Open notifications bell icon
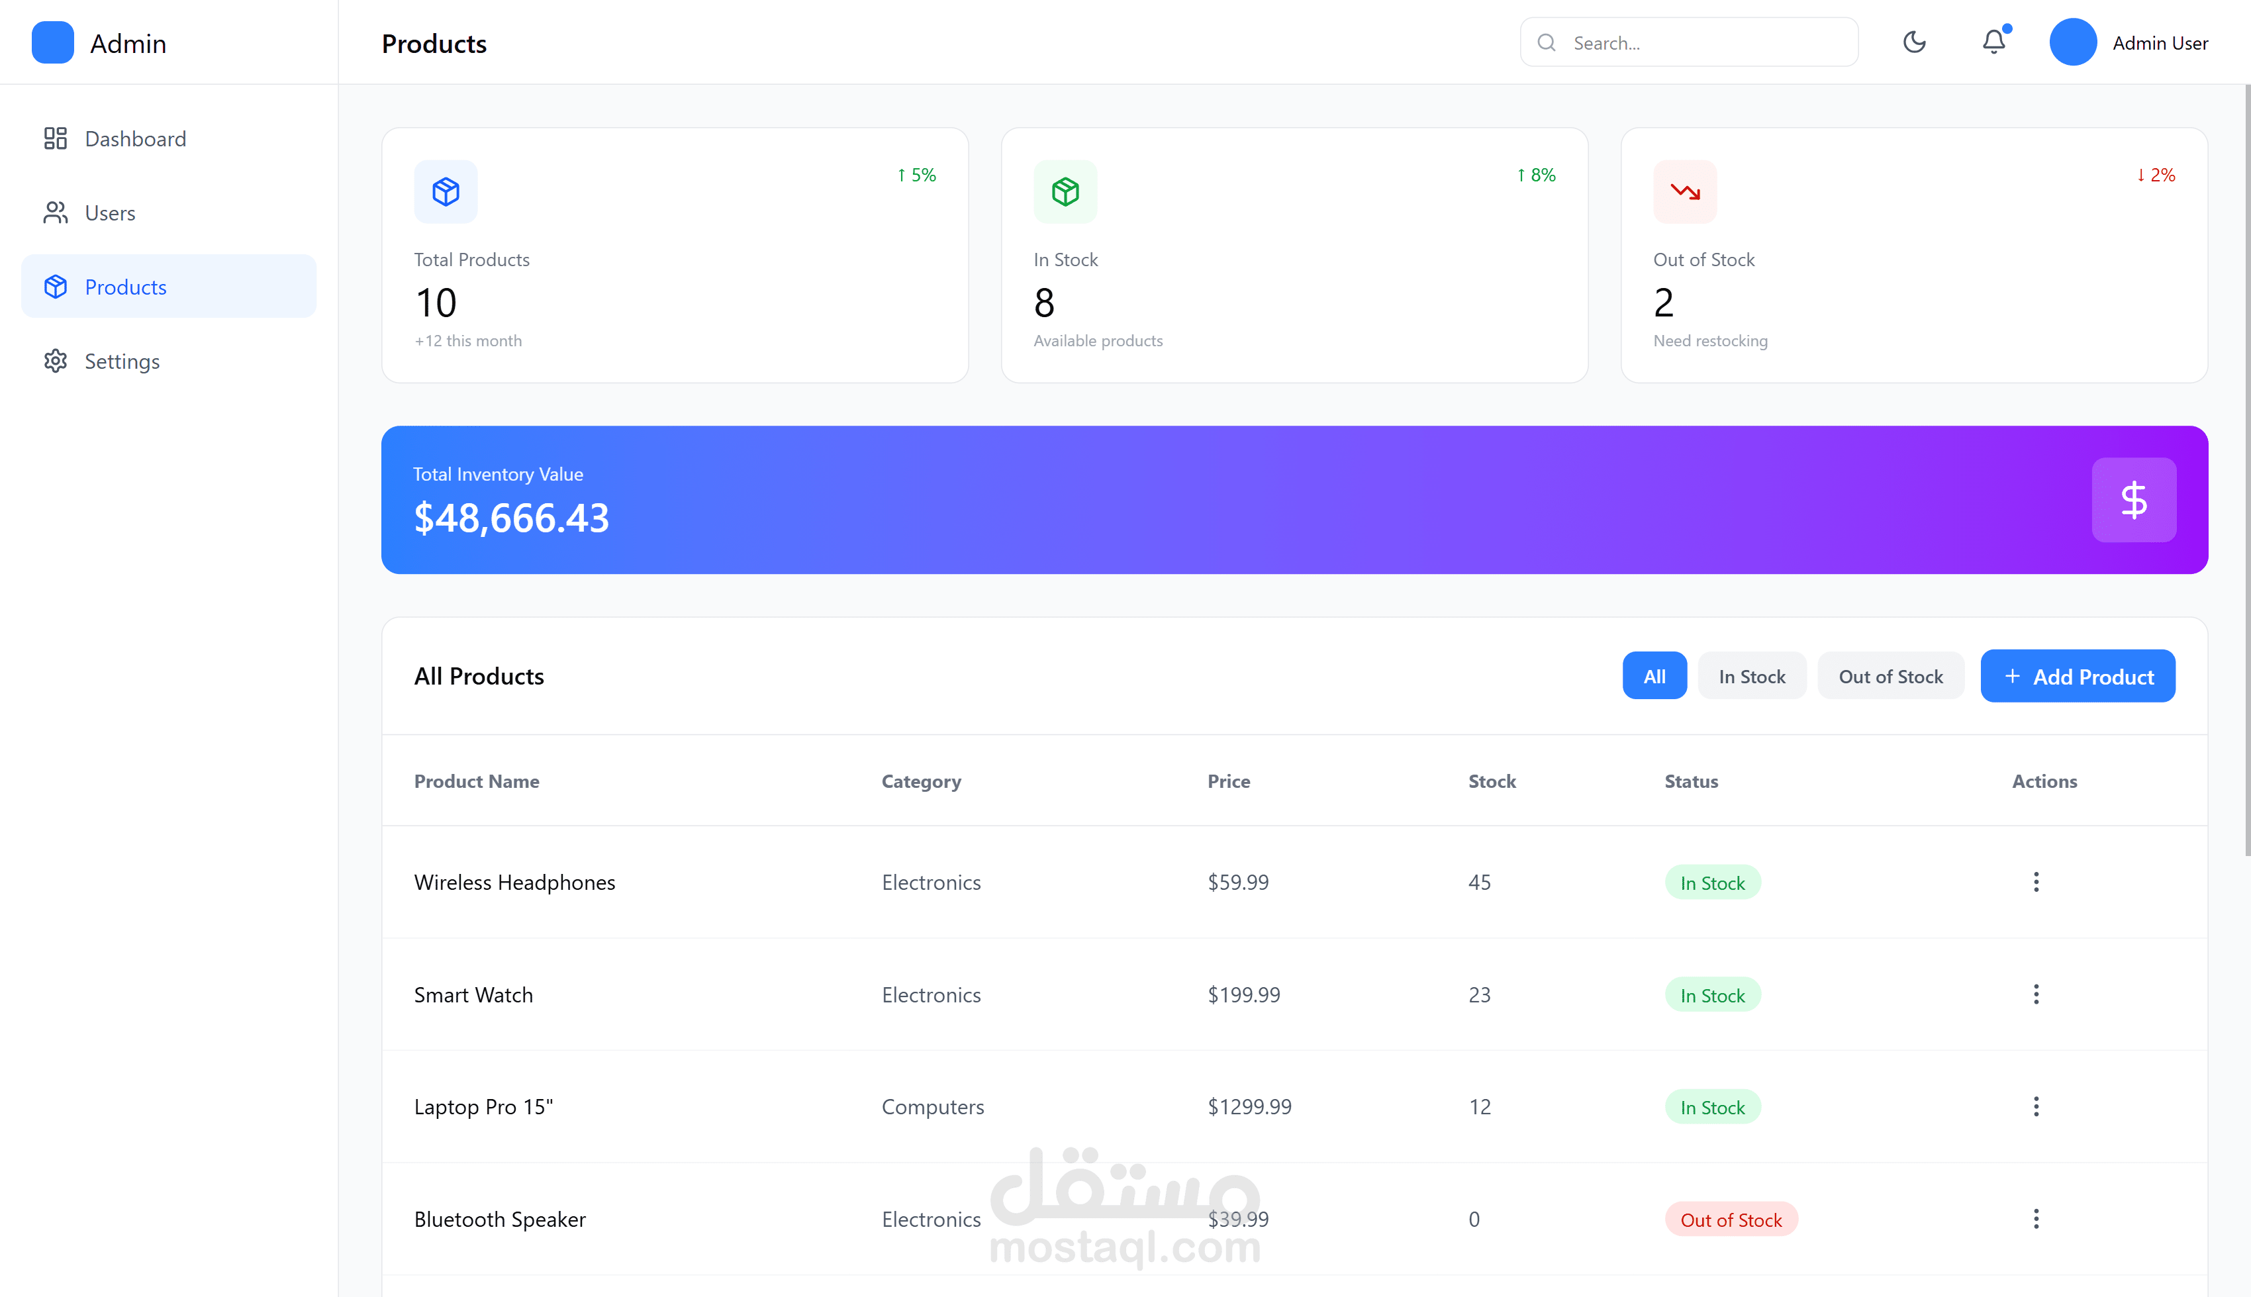2251x1297 pixels. (1993, 42)
